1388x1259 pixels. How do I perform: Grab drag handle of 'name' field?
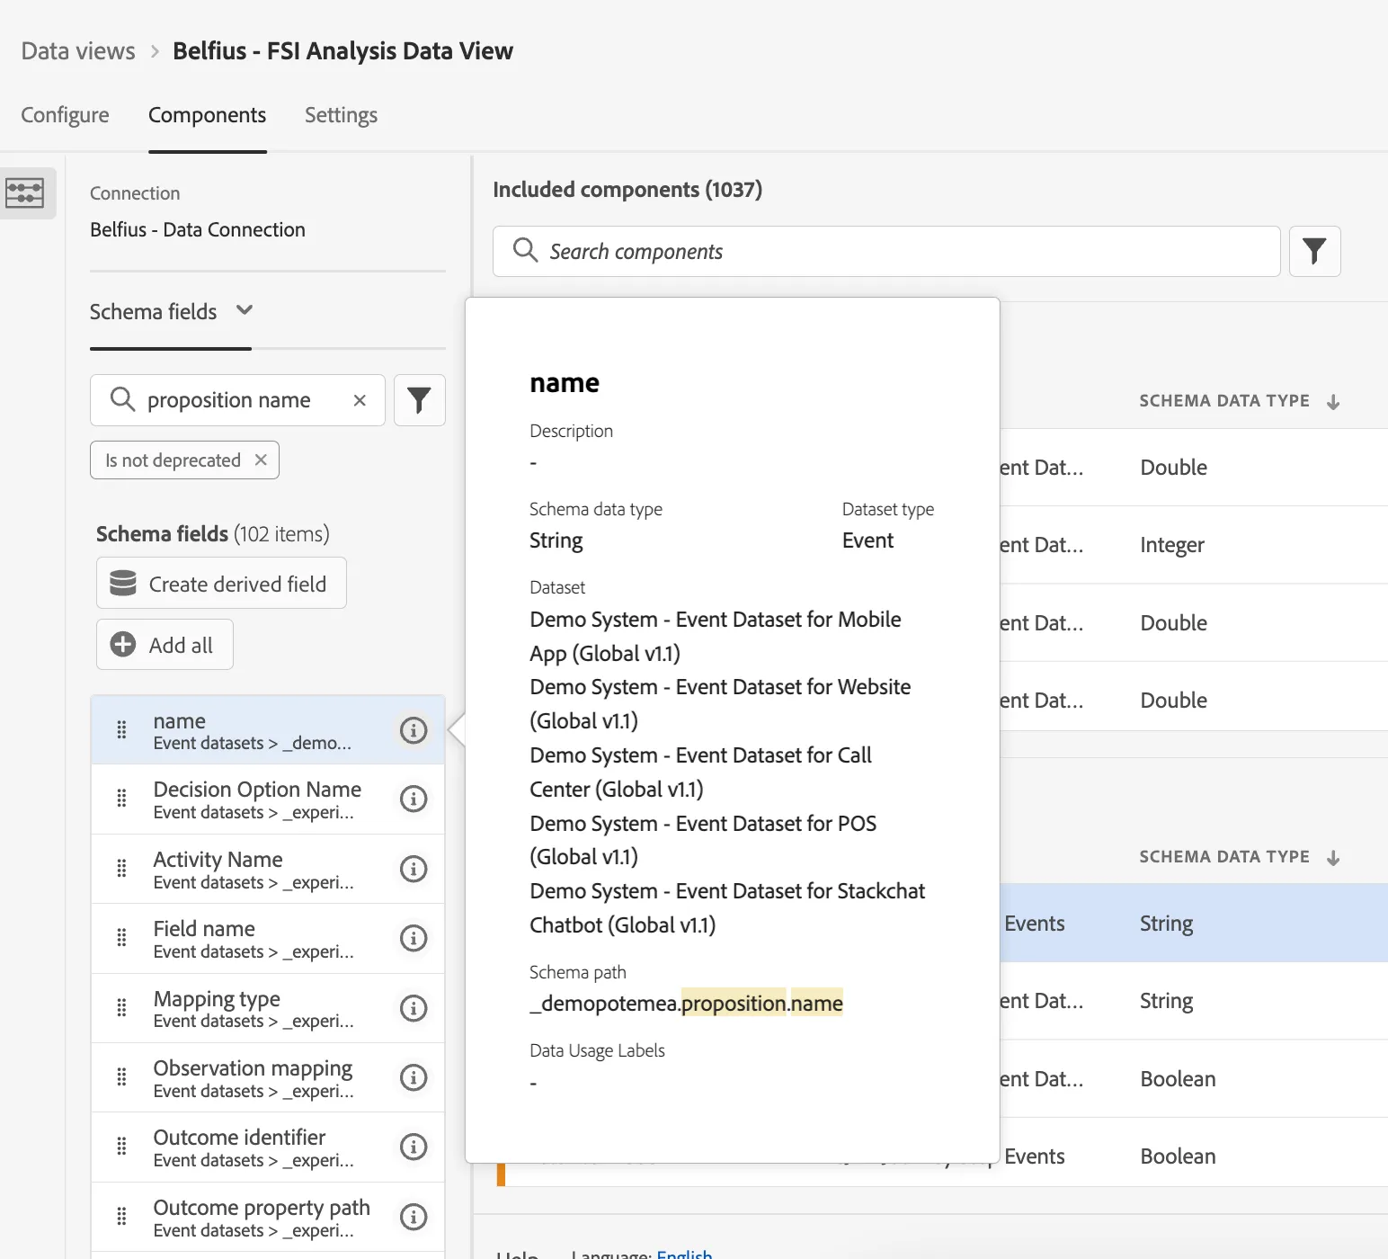point(121,729)
